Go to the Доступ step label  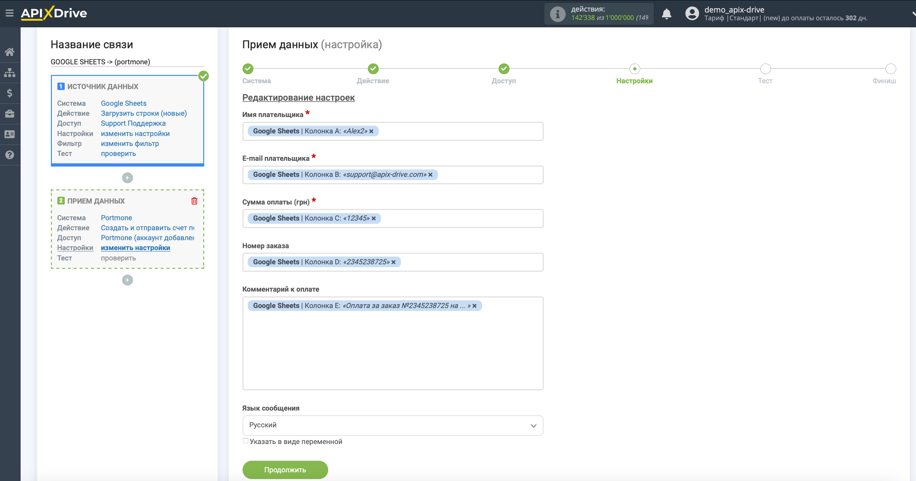coord(503,81)
